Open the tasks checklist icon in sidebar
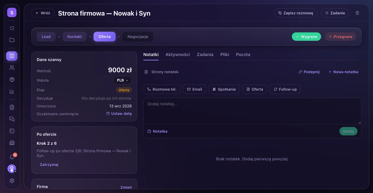This screenshot has height=193, width=373. point(12,28)
